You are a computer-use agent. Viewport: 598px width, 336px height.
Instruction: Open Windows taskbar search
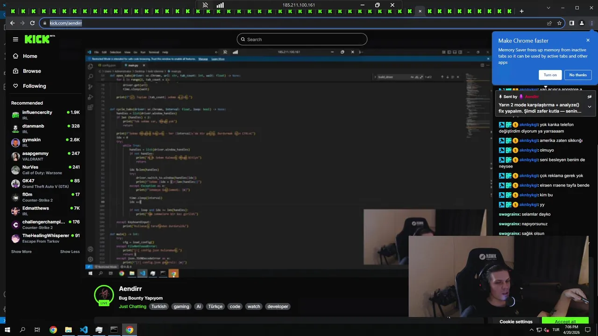pyautogui.click(x=22, y=330)
